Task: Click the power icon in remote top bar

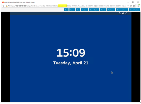Action: pyautogui.click(x=126, y=13)
